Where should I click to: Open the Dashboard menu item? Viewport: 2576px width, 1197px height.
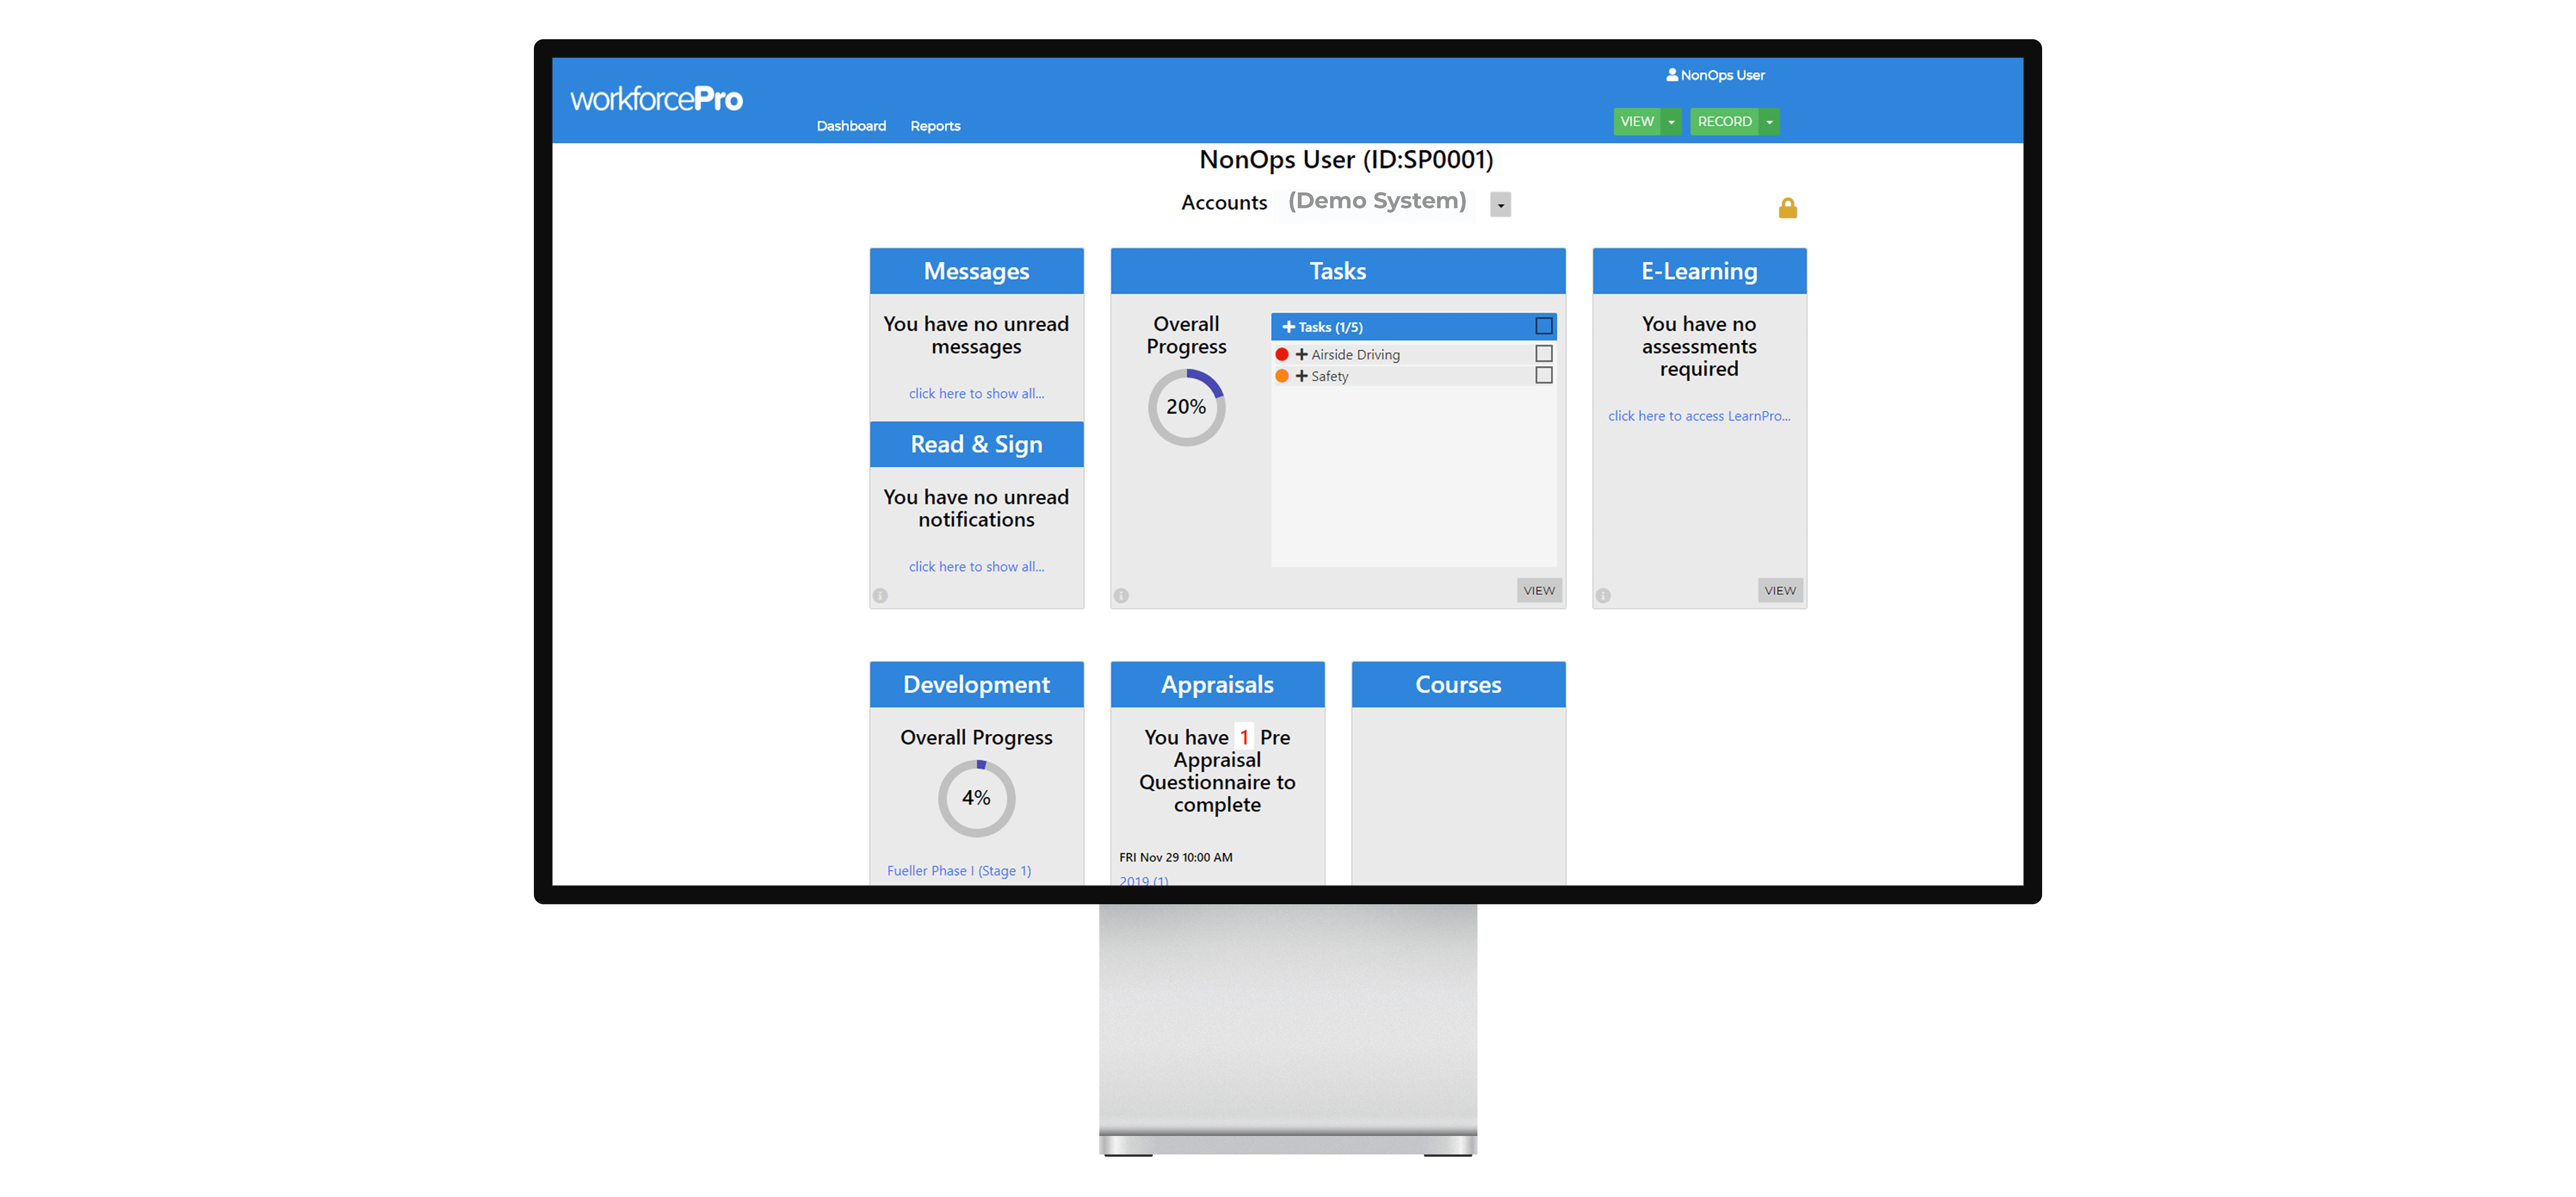coord(851,126)
